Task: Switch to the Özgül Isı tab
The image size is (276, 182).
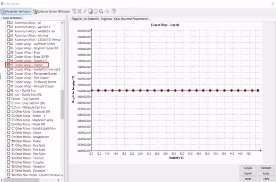Action: point(77,19)
